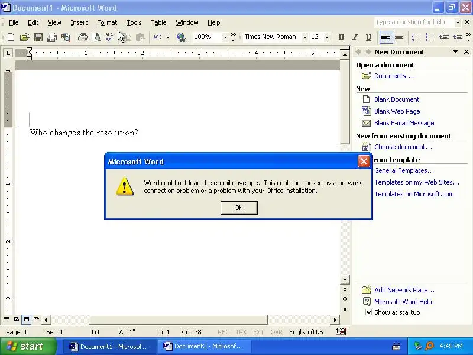Click Select Browse Object circle button
Viewport: 473px width, 355px height.
[345, 299]
